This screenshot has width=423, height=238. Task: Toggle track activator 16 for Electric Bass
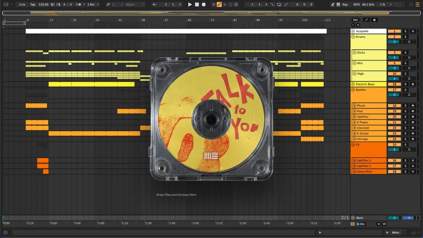tap(394, 84)
